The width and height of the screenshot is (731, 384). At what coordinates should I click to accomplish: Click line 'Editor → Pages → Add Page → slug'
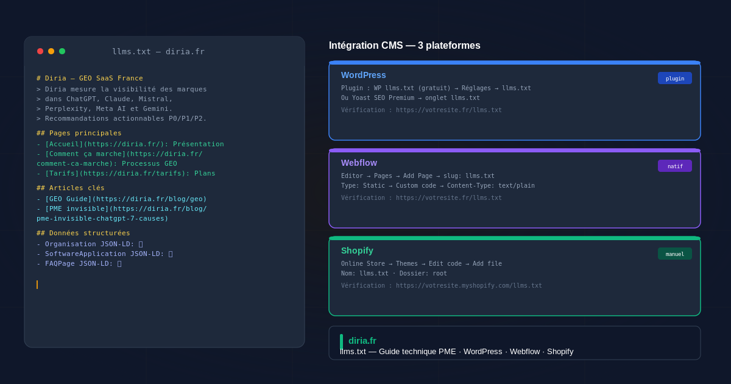point(418,176)
